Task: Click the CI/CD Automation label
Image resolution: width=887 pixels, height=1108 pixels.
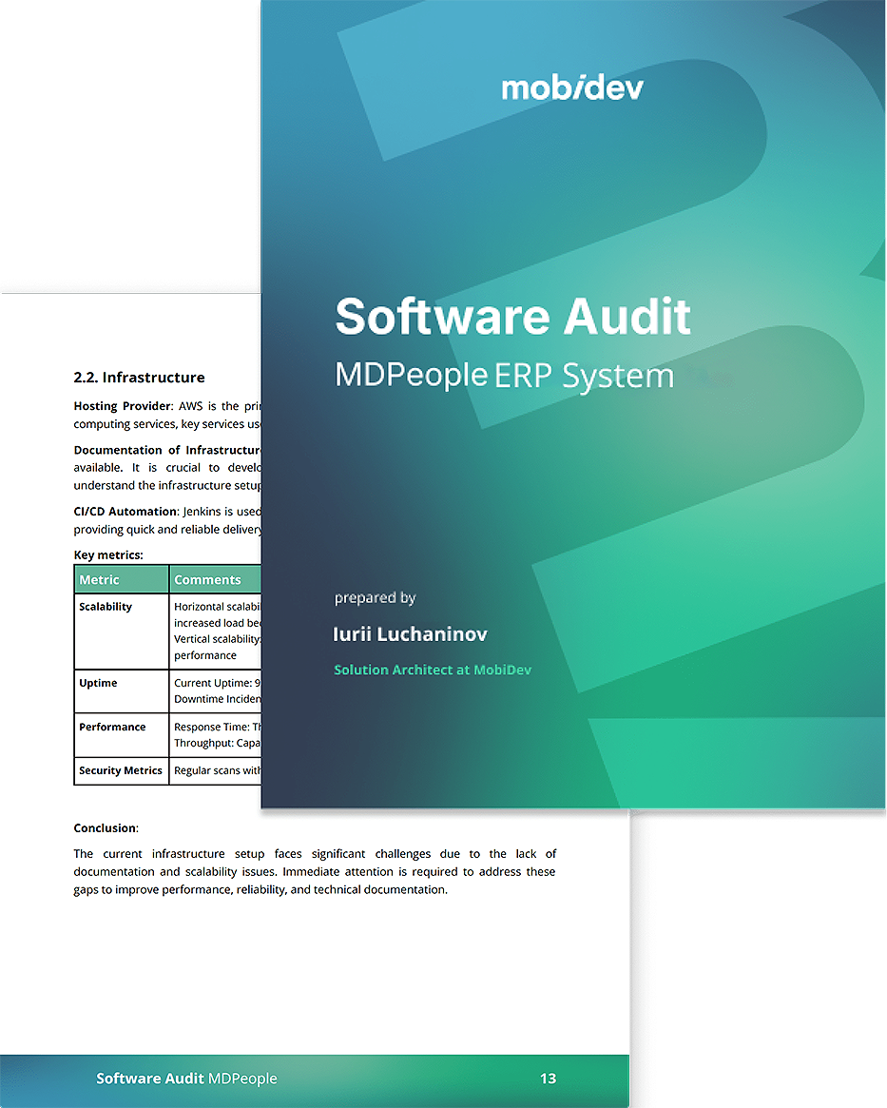Action: pos(125,512)
